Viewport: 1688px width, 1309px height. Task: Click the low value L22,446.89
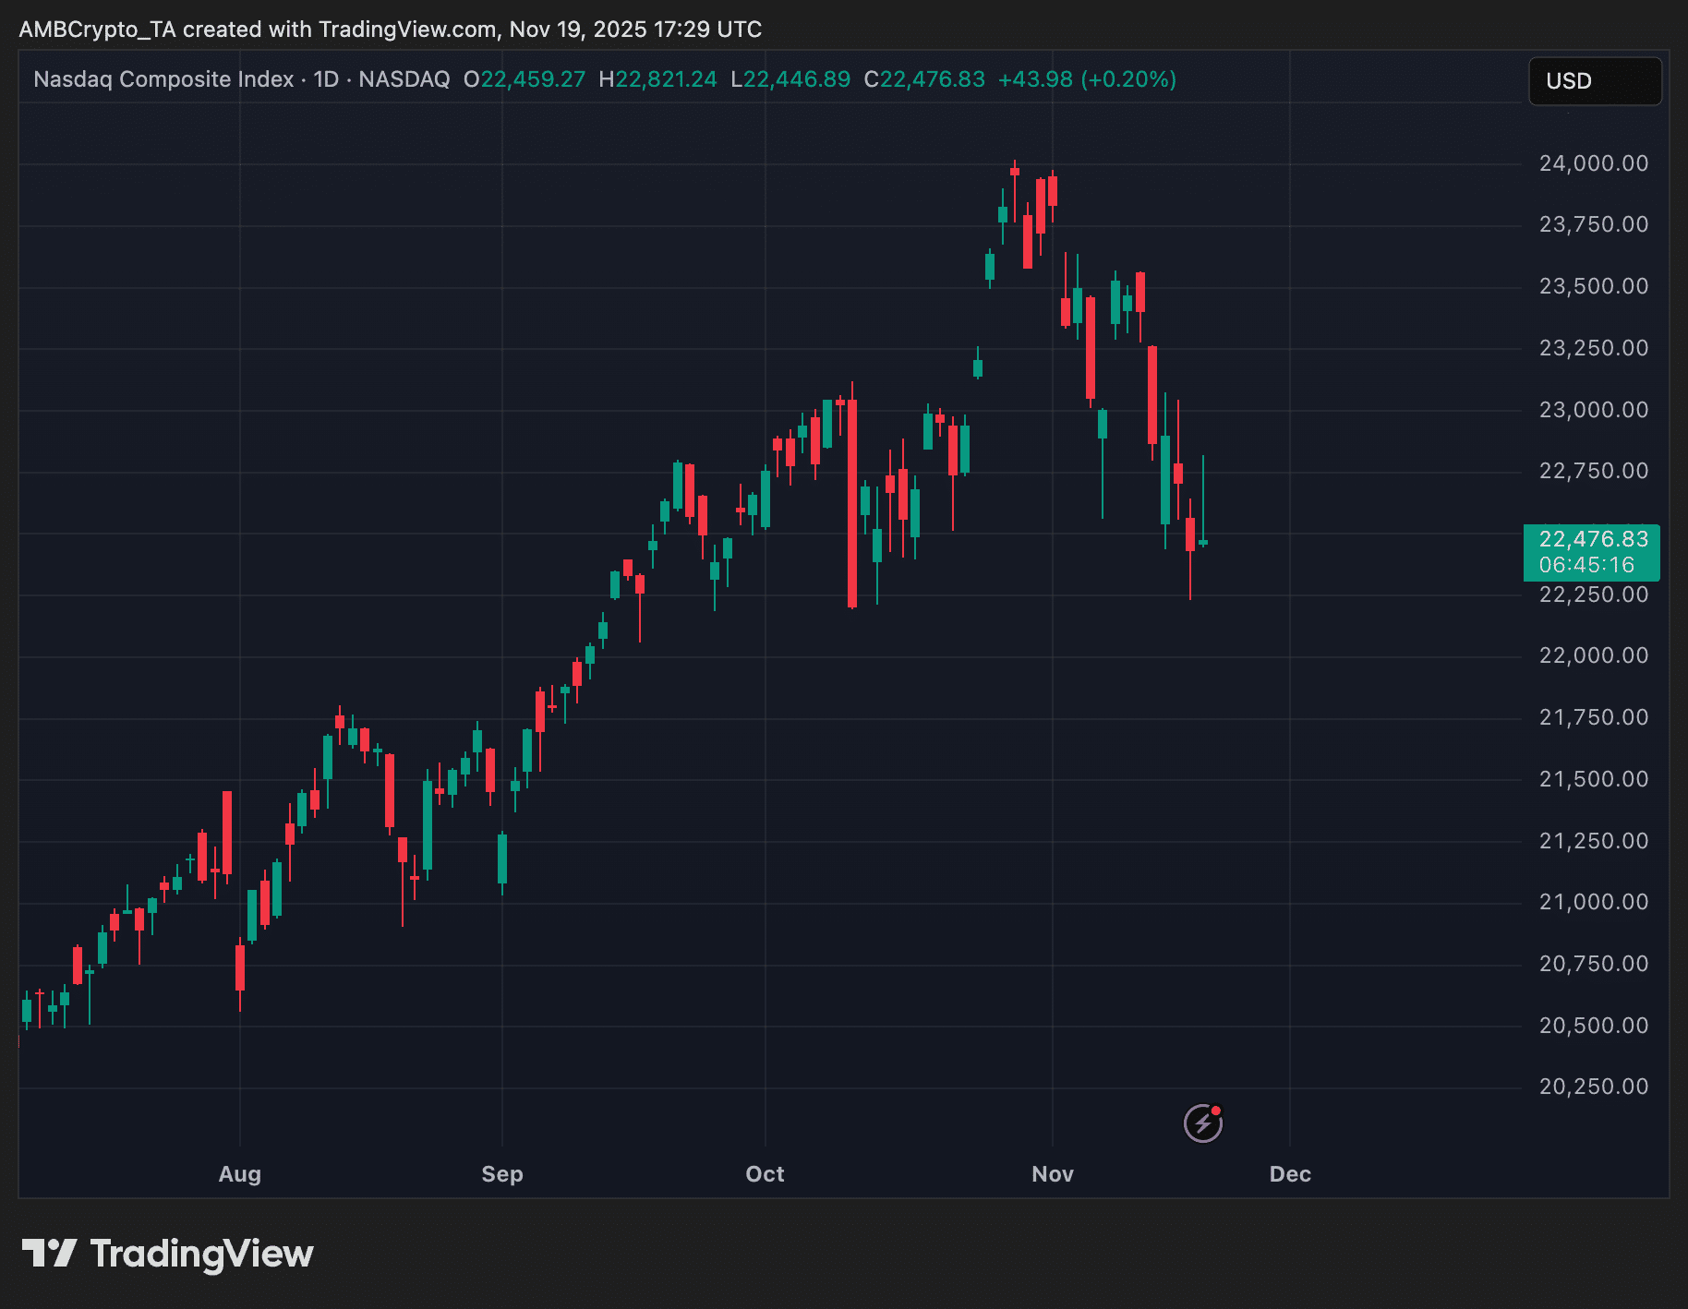tap(790, 79)
